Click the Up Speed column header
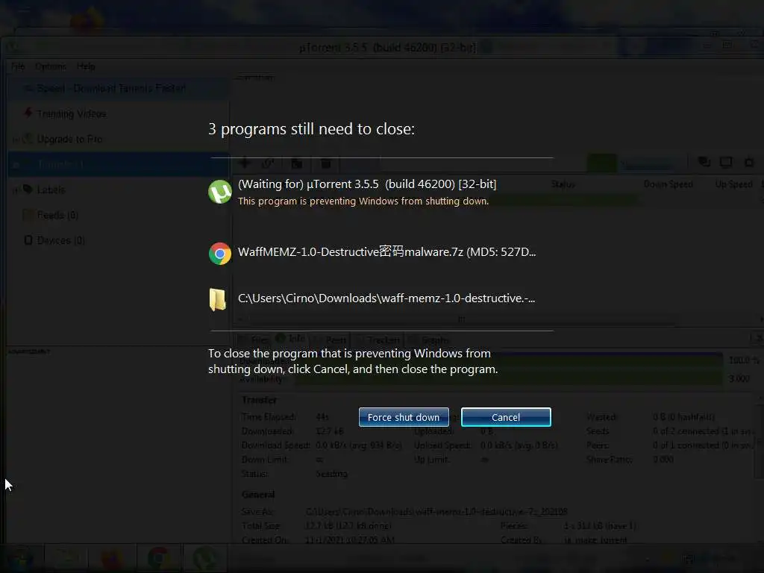The width and height of the screenshot is (764, 573). (734, 184)
